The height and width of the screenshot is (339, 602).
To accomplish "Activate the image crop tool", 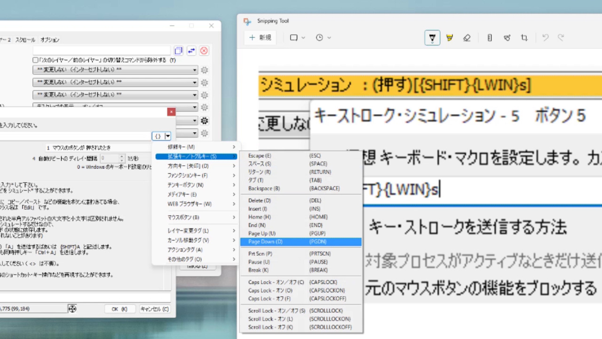I will (524, 38).
